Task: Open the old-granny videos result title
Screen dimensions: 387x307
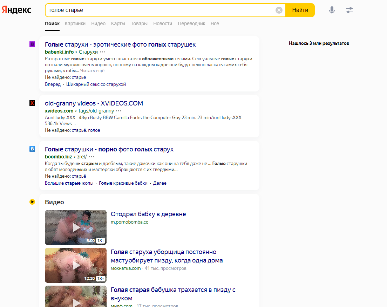Action: tap(94, 103)
